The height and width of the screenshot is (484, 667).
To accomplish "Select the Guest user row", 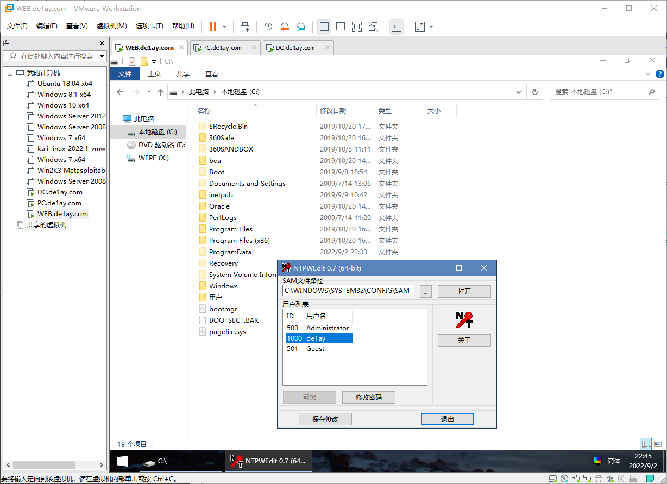I will coord(318,349).
